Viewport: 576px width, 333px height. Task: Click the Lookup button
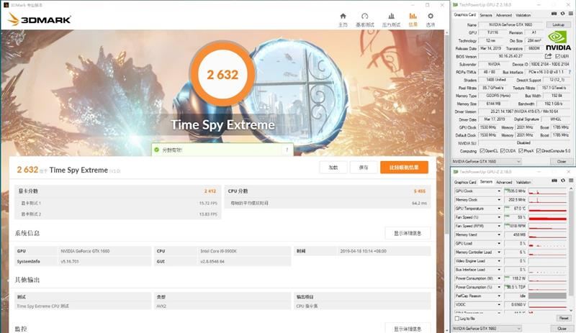click(558, 24)
